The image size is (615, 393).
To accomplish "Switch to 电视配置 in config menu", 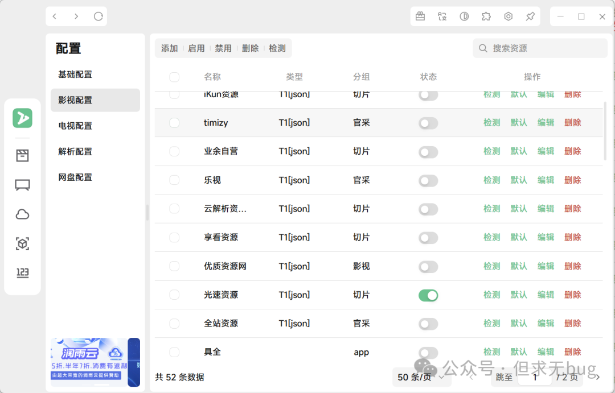I will [75, 126].
